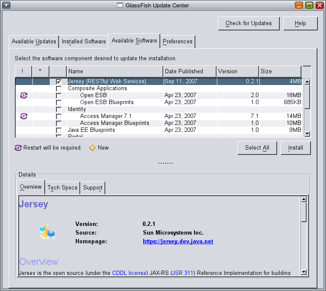Click the Jersey logo in Details overview
The width and height of the screenshot is (326, 291).
(x=47, y=232)
